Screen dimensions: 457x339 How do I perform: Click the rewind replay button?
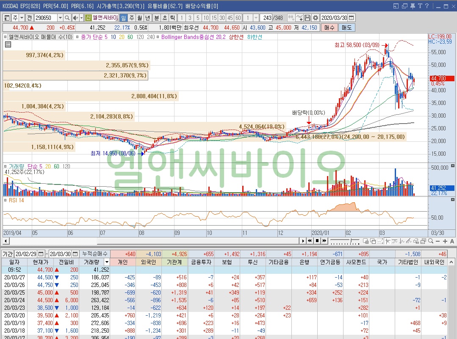click(310, 241)
